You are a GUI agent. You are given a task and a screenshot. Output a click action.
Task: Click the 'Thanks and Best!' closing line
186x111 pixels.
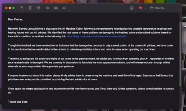pos(18,102)
